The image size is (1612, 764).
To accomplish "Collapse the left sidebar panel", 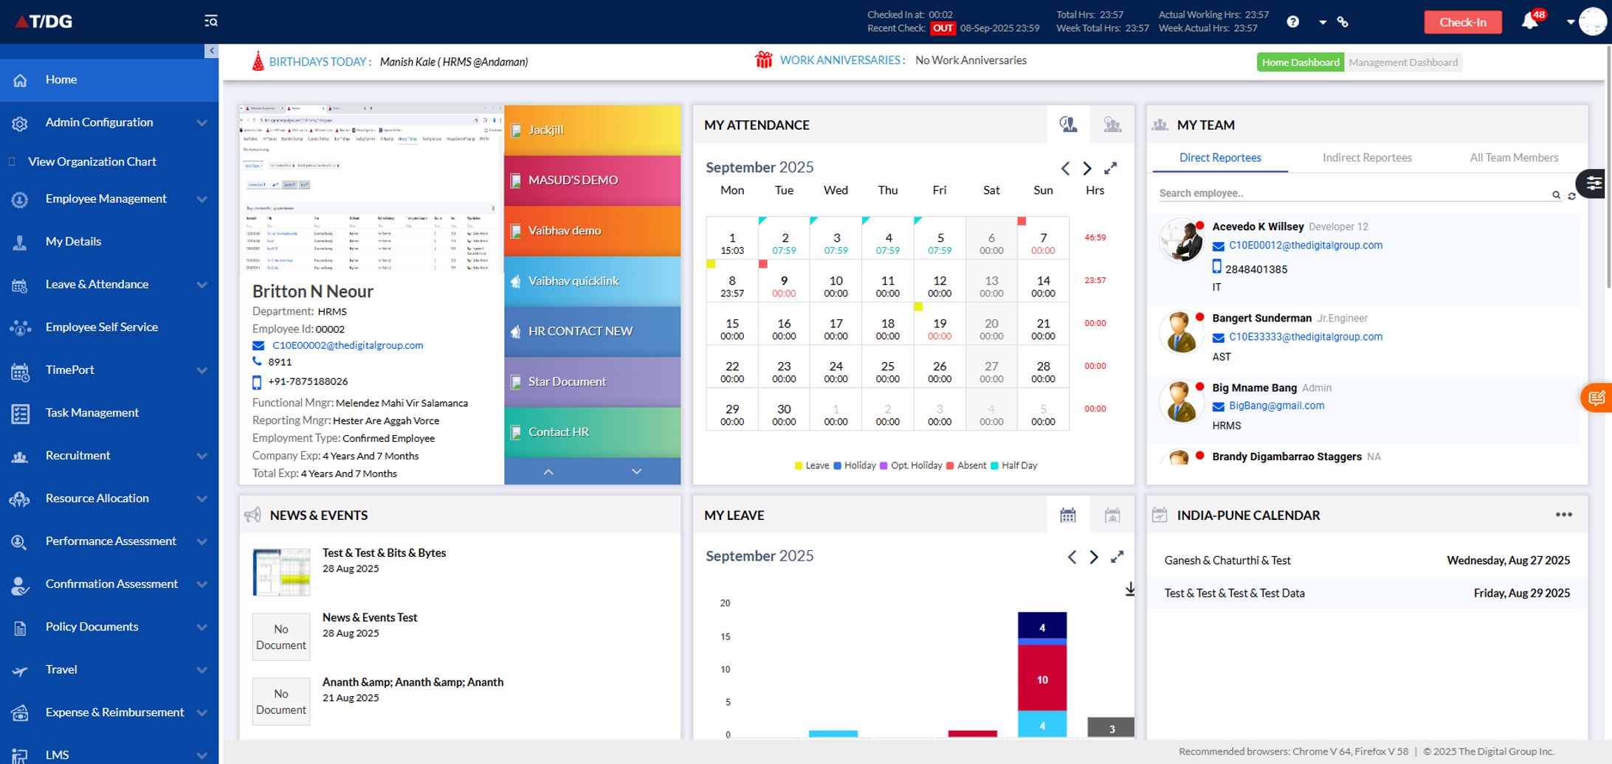I will click(x=211, y=51).
